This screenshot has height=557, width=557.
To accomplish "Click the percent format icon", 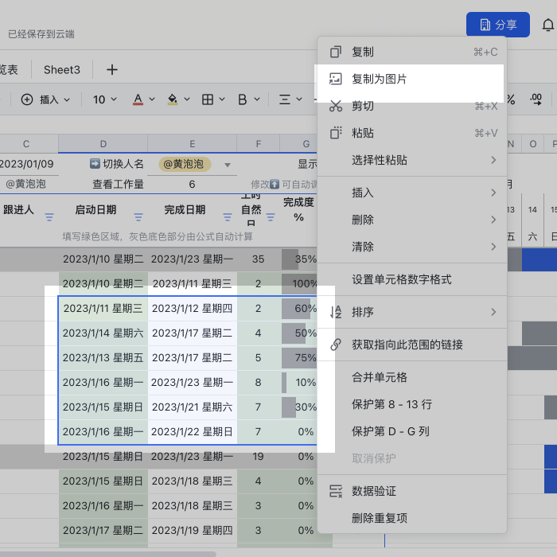I will point(511,99).
